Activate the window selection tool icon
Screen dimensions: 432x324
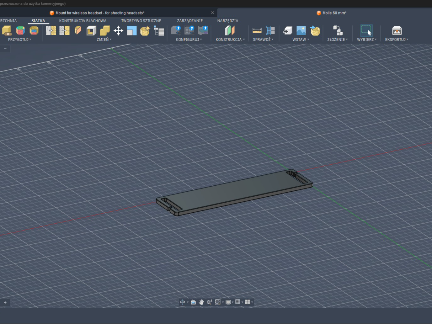(x=366, y=31)
